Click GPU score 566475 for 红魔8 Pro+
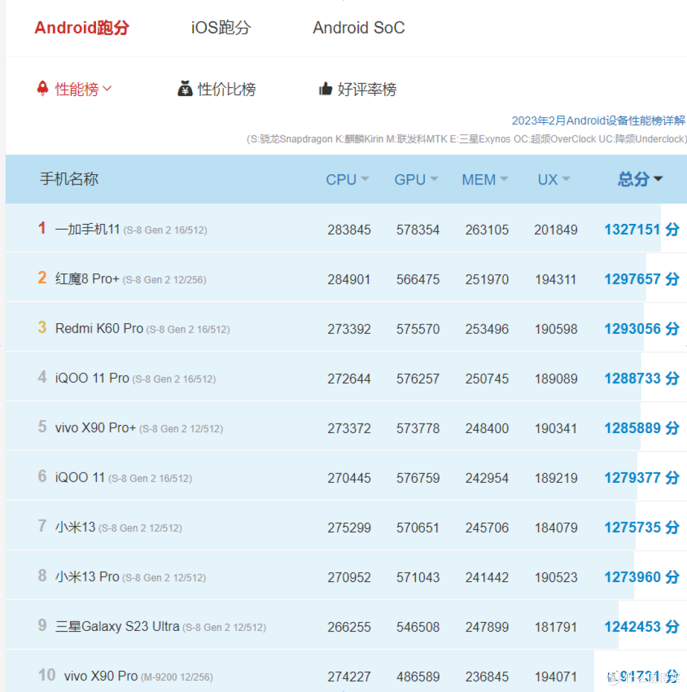 click(418, 279)
